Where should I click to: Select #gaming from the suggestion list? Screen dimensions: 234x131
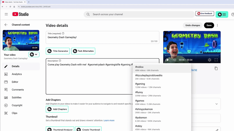click(x=162, y=85)
